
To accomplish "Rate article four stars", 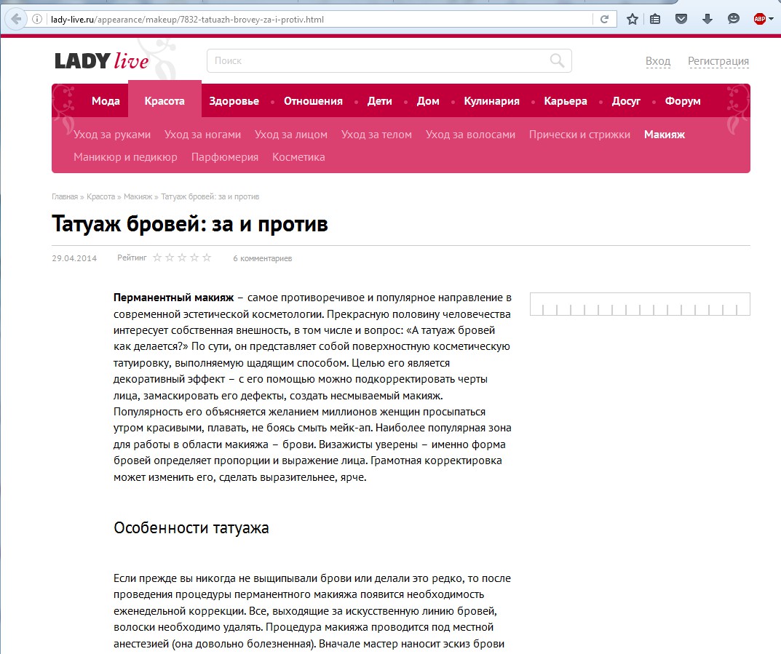I will (x=194, y=258).
